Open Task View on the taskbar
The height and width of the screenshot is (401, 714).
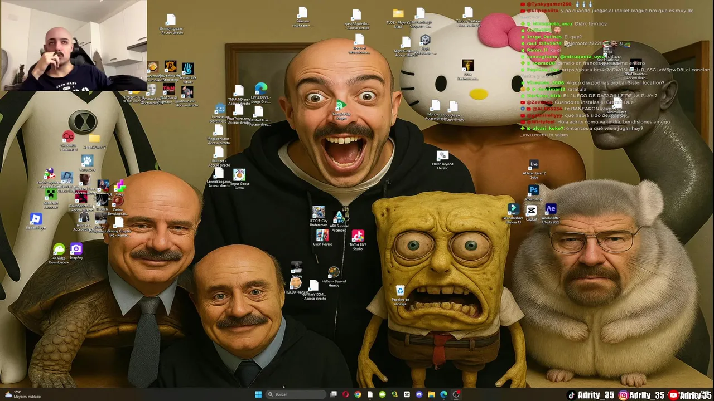click(334, 394)
